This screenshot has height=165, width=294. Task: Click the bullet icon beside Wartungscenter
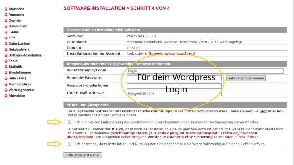point(6,90)
